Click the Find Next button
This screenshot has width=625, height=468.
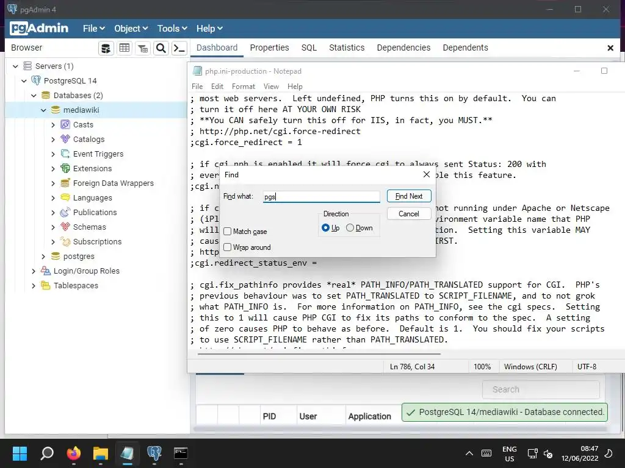[409, 196]
